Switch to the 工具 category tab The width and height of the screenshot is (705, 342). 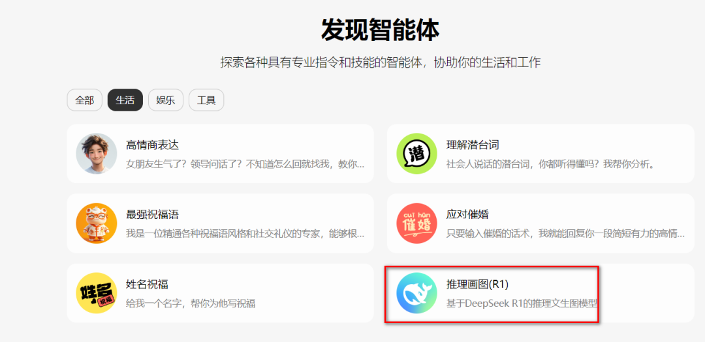coord(206,100)
